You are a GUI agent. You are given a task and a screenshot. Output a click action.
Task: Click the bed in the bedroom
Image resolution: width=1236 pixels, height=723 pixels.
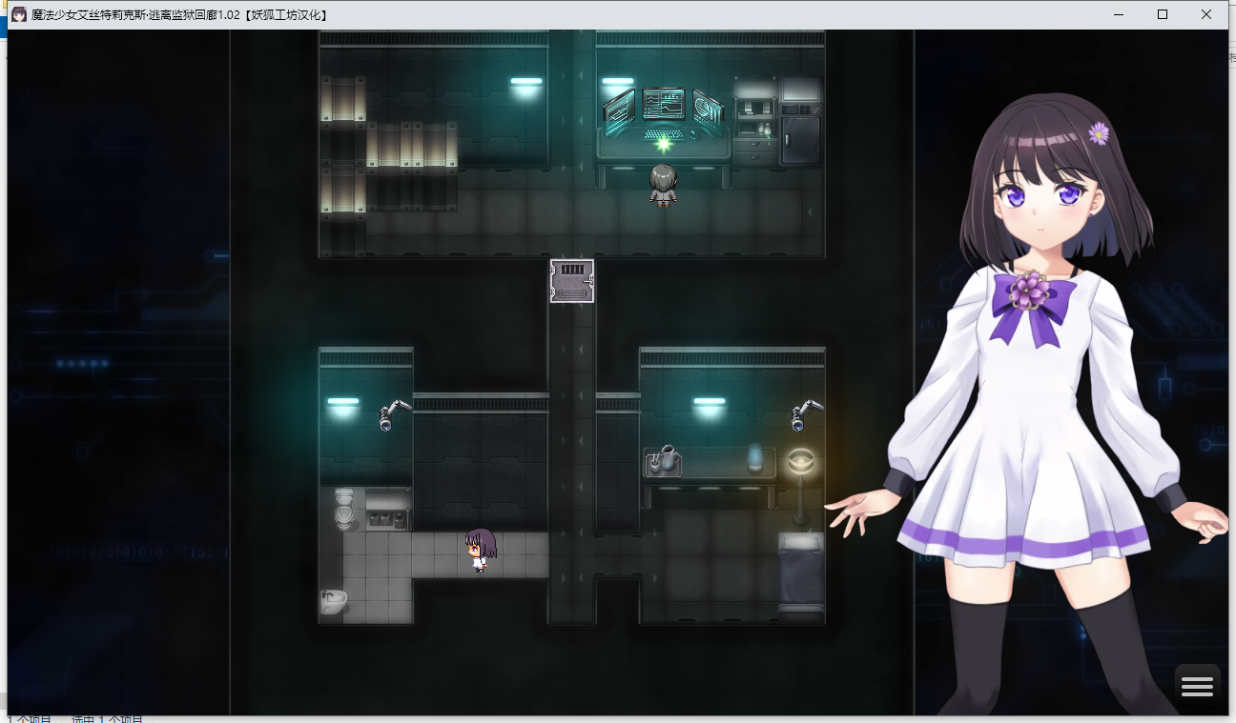click(801, 572)
